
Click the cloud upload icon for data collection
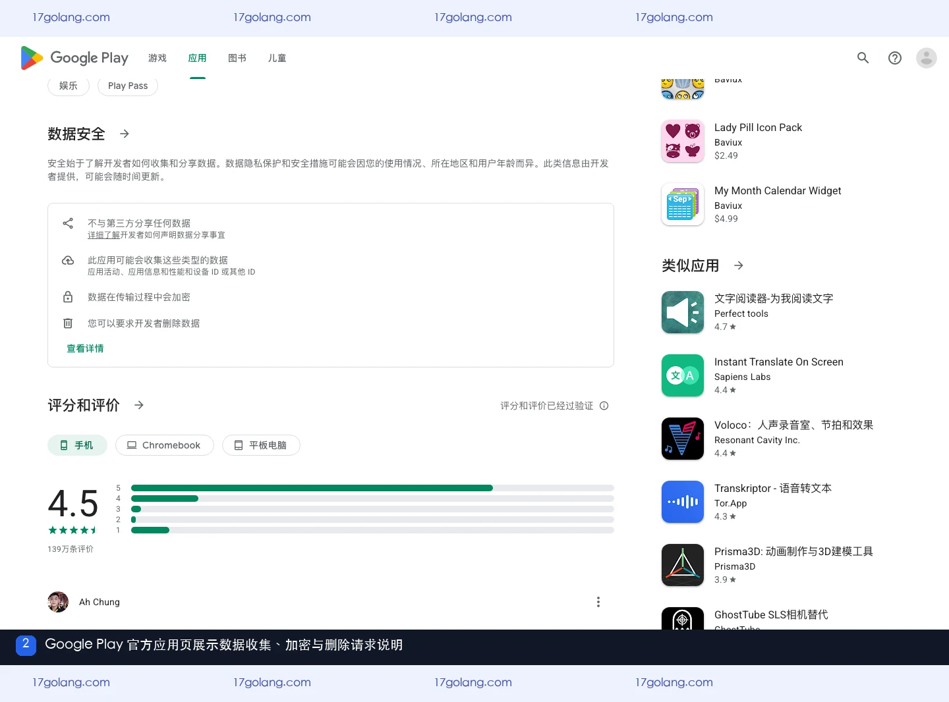68,260
